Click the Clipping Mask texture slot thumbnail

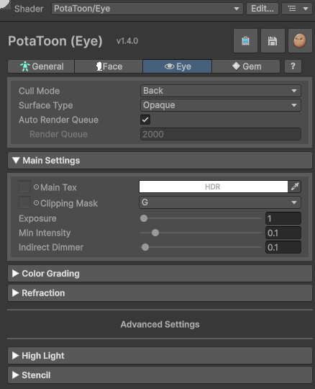click(x=24, y=202)
